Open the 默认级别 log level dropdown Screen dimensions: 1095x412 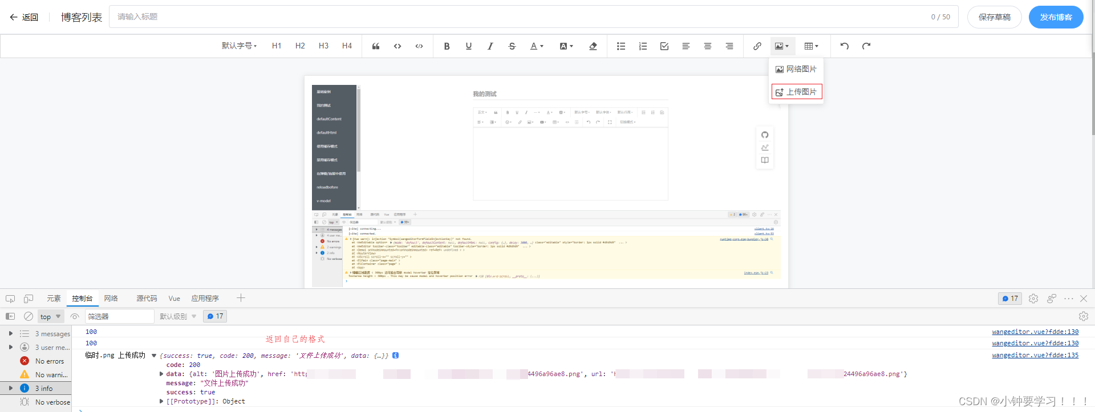(178, 316)
